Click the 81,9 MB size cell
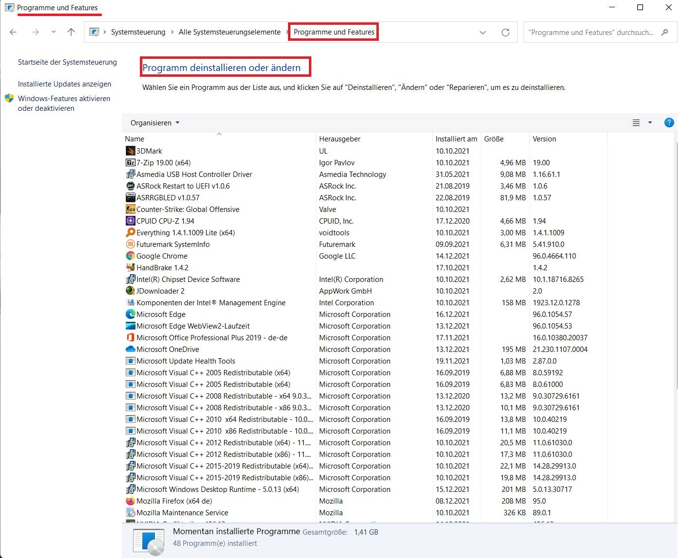This screenshot has width=678, height=558. (513, 198)
